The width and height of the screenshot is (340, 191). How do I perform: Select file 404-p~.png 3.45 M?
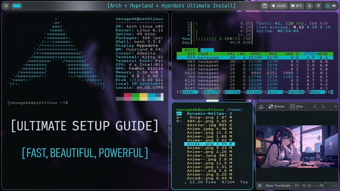point(209,121)
